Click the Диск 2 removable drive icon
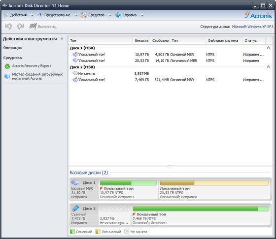Viewport: 276px width, 239px height. [75, 209]
